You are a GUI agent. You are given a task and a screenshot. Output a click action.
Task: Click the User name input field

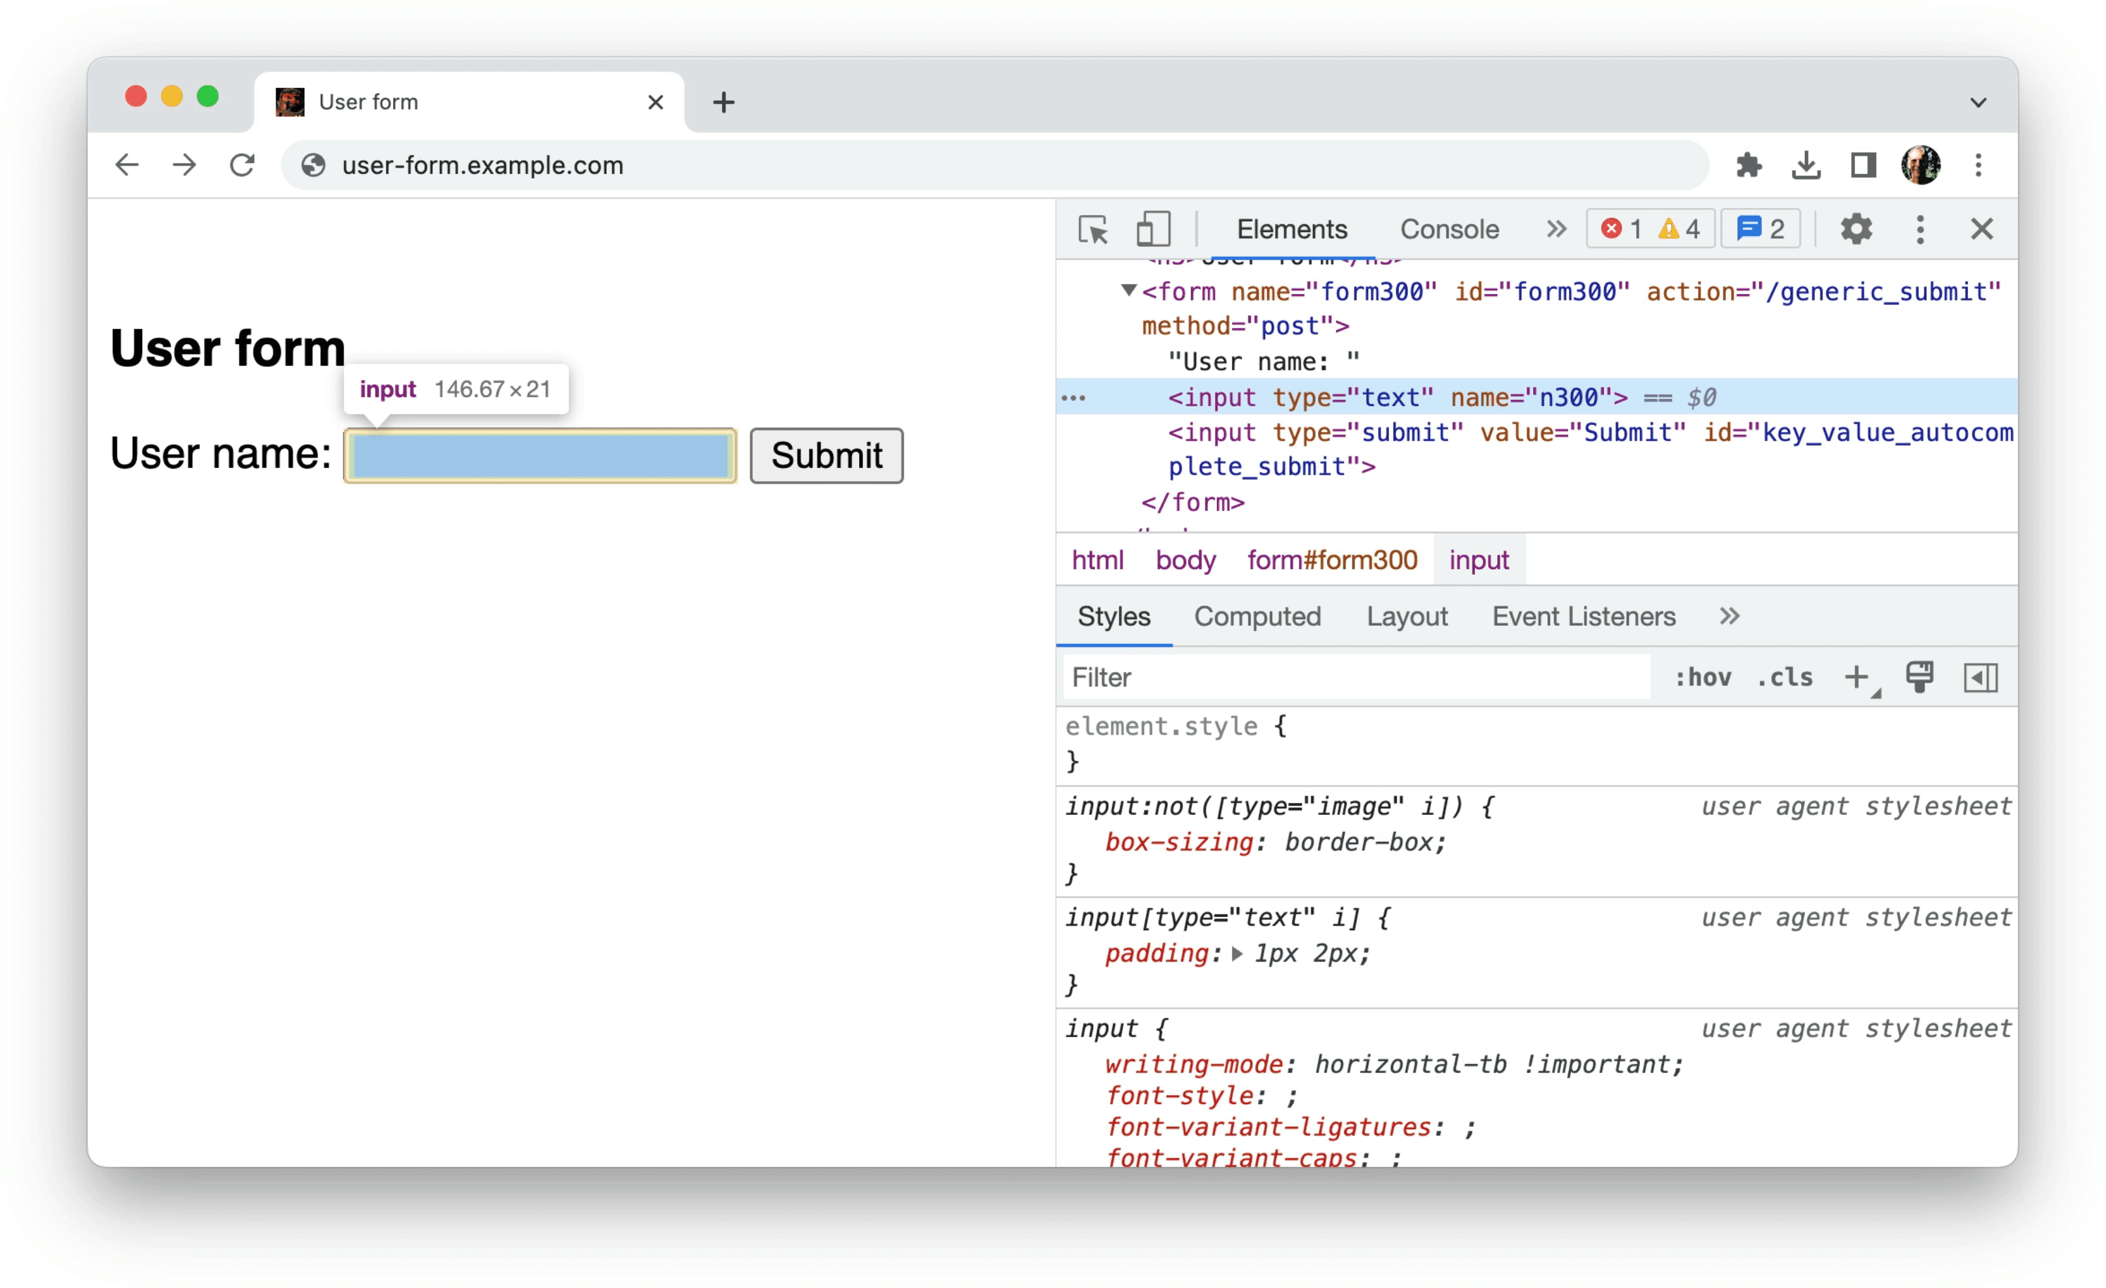pyautogui.click(x=540, y=453)
